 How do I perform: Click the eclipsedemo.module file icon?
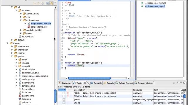(29, 23)
